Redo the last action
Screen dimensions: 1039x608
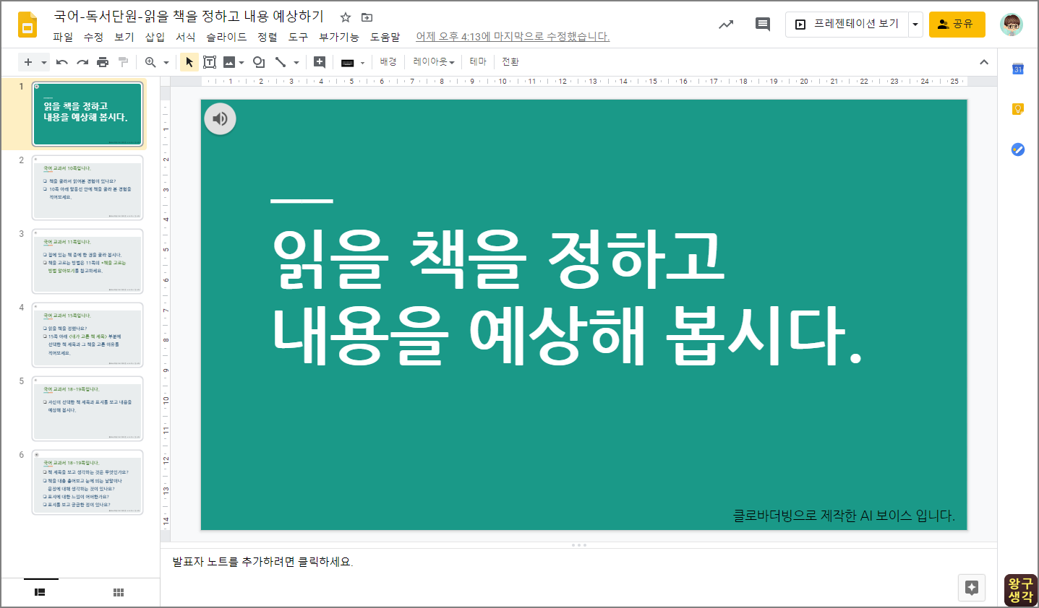(82, 62)
